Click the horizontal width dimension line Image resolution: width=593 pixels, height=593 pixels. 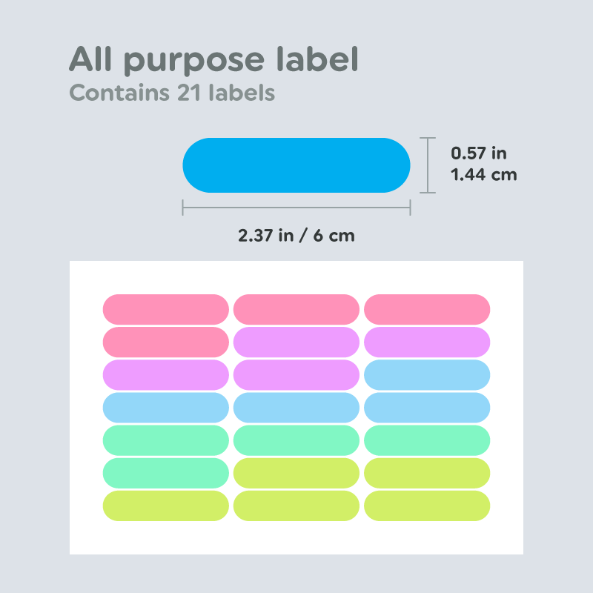point(296,209)
